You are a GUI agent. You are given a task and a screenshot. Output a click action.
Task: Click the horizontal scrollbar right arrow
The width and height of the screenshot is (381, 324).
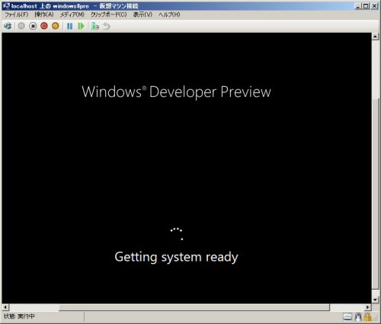coord(367,307)
